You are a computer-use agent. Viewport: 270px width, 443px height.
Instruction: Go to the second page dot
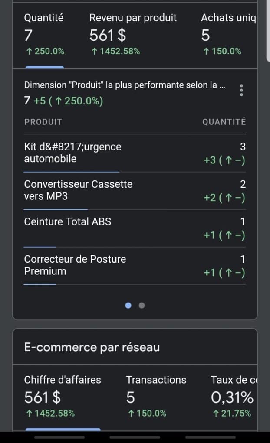pos(142,306)
